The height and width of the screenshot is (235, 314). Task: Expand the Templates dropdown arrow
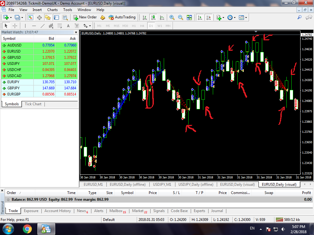246,17
